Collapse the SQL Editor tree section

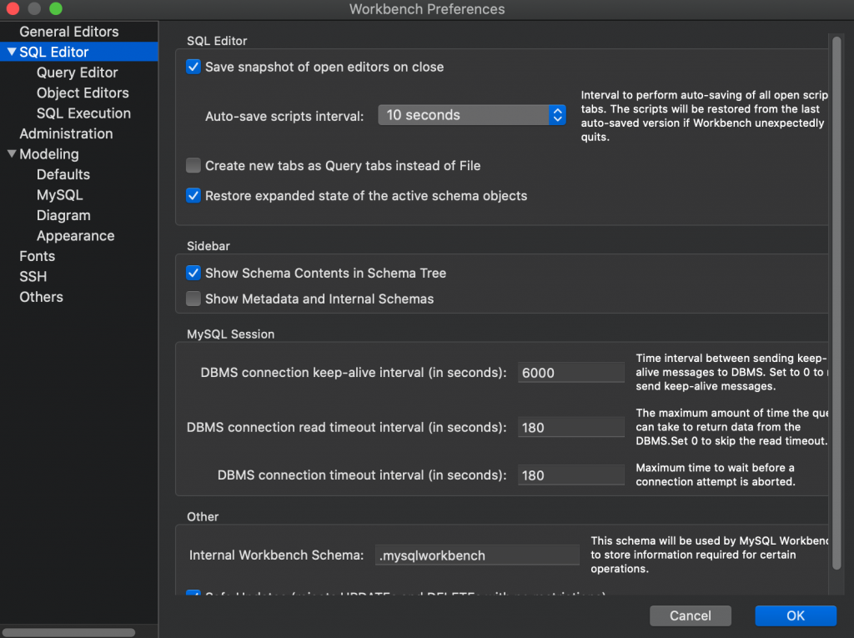[x=11, y=52]
